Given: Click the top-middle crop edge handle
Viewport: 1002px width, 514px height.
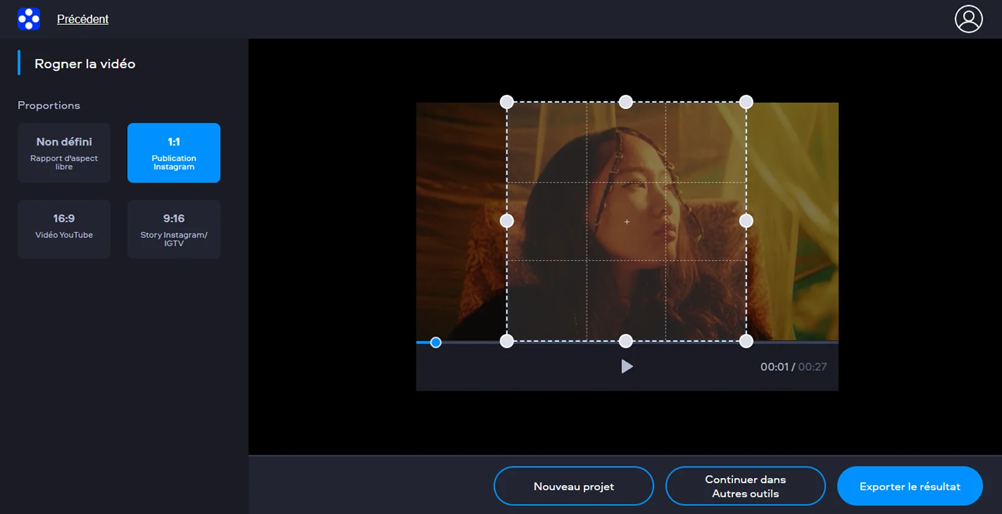Looking at the screenshot, I should tap(626, 102).
